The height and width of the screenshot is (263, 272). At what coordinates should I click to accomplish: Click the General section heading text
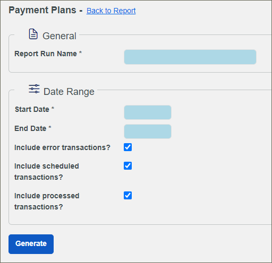pos(59,36)
